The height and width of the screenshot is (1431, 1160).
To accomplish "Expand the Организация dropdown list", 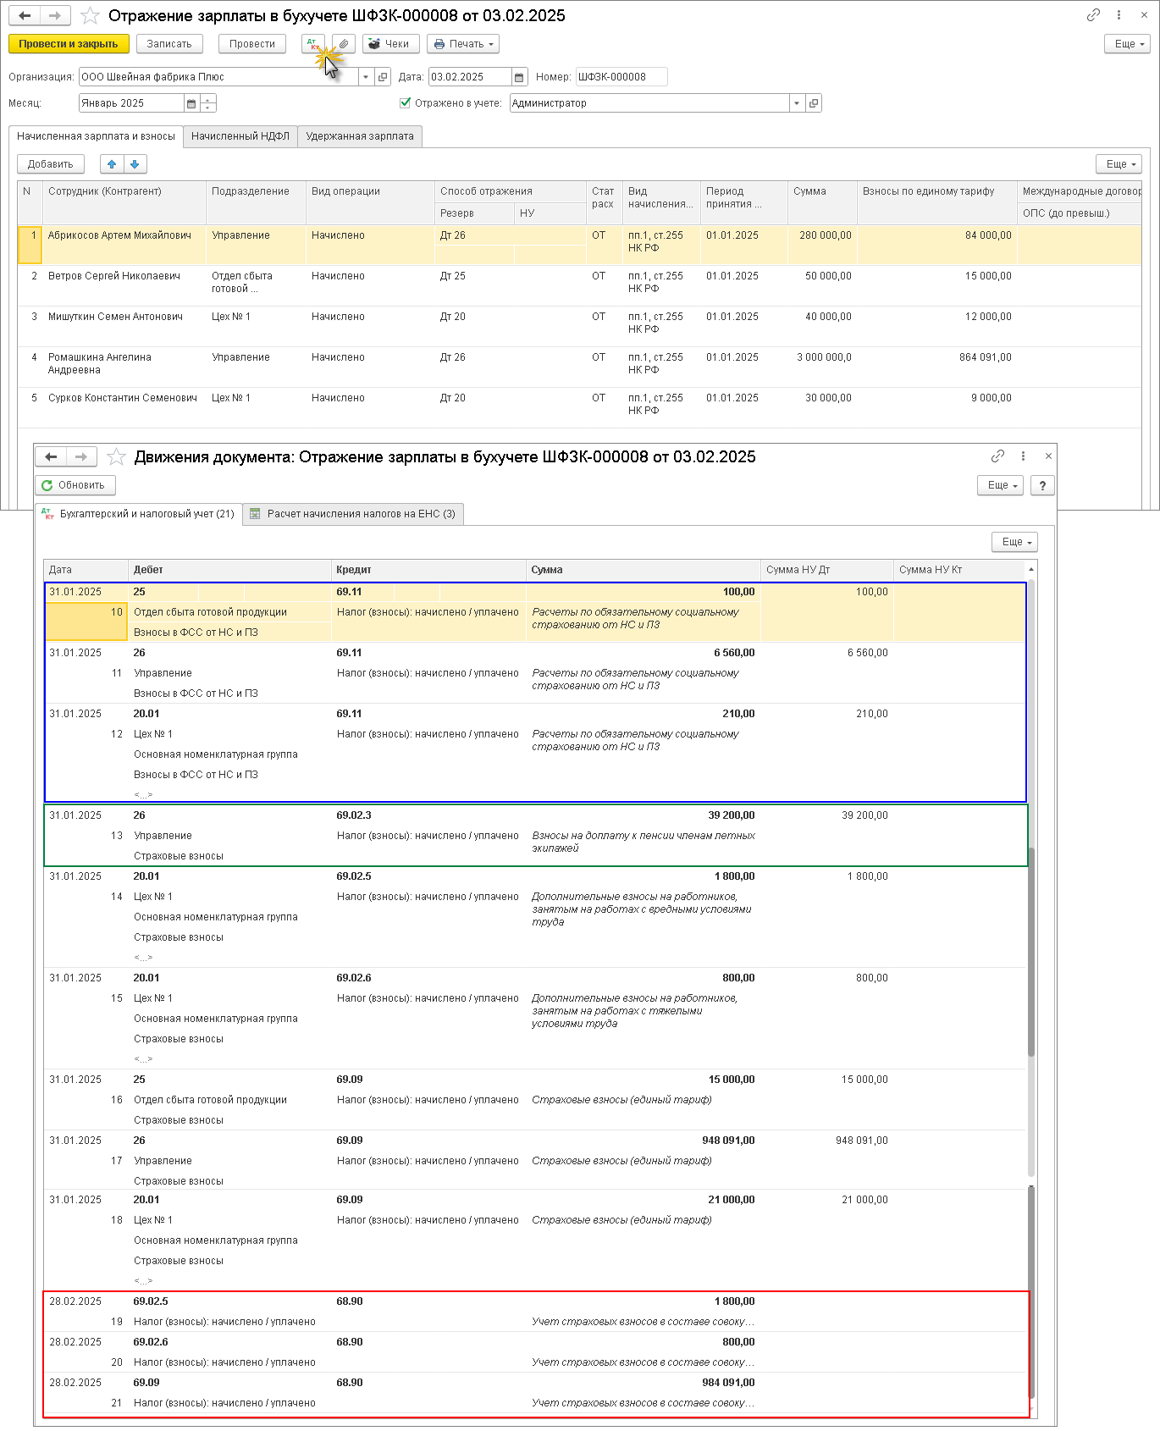I will point(366,77).
